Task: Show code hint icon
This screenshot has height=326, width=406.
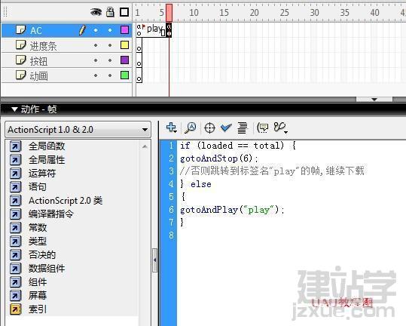Action: pos(263,128)
